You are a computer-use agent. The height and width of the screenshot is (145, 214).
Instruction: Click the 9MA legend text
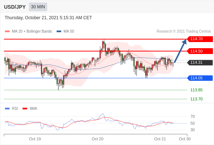click(x=33, y=109)
